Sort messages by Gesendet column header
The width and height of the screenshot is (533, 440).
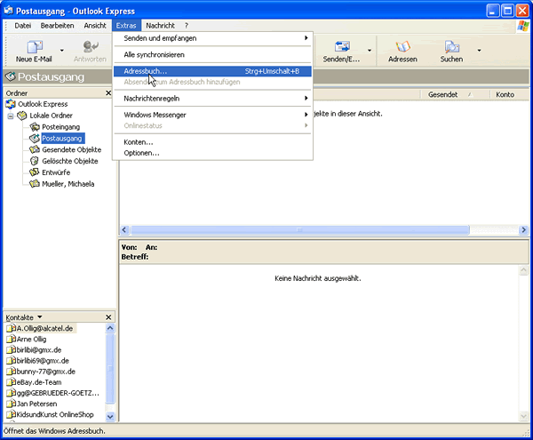tap(442, 93)
